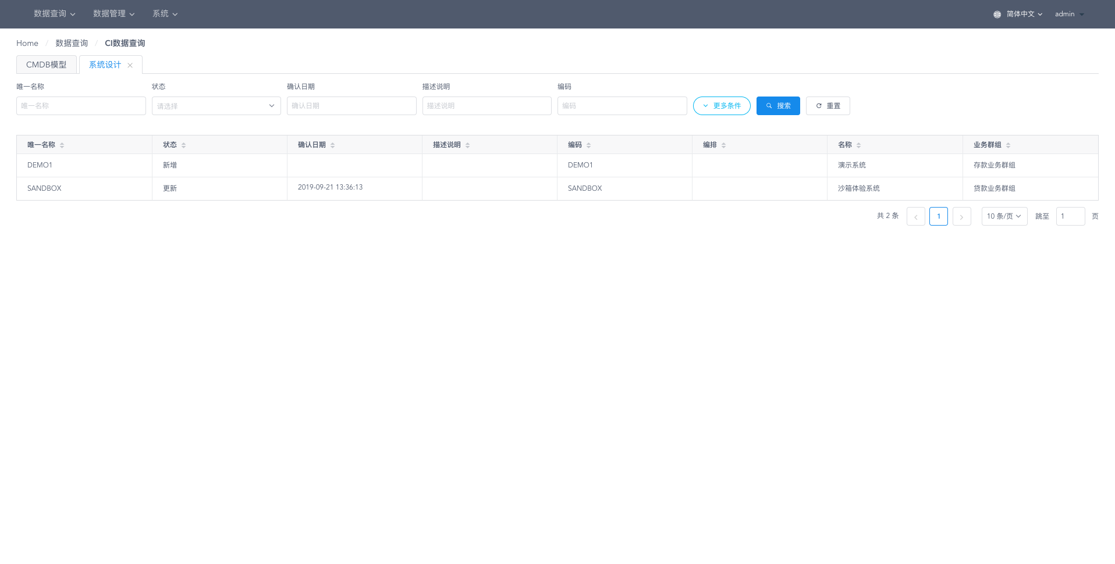Click the 沙箱体验系统 name cell

(895, 188)
